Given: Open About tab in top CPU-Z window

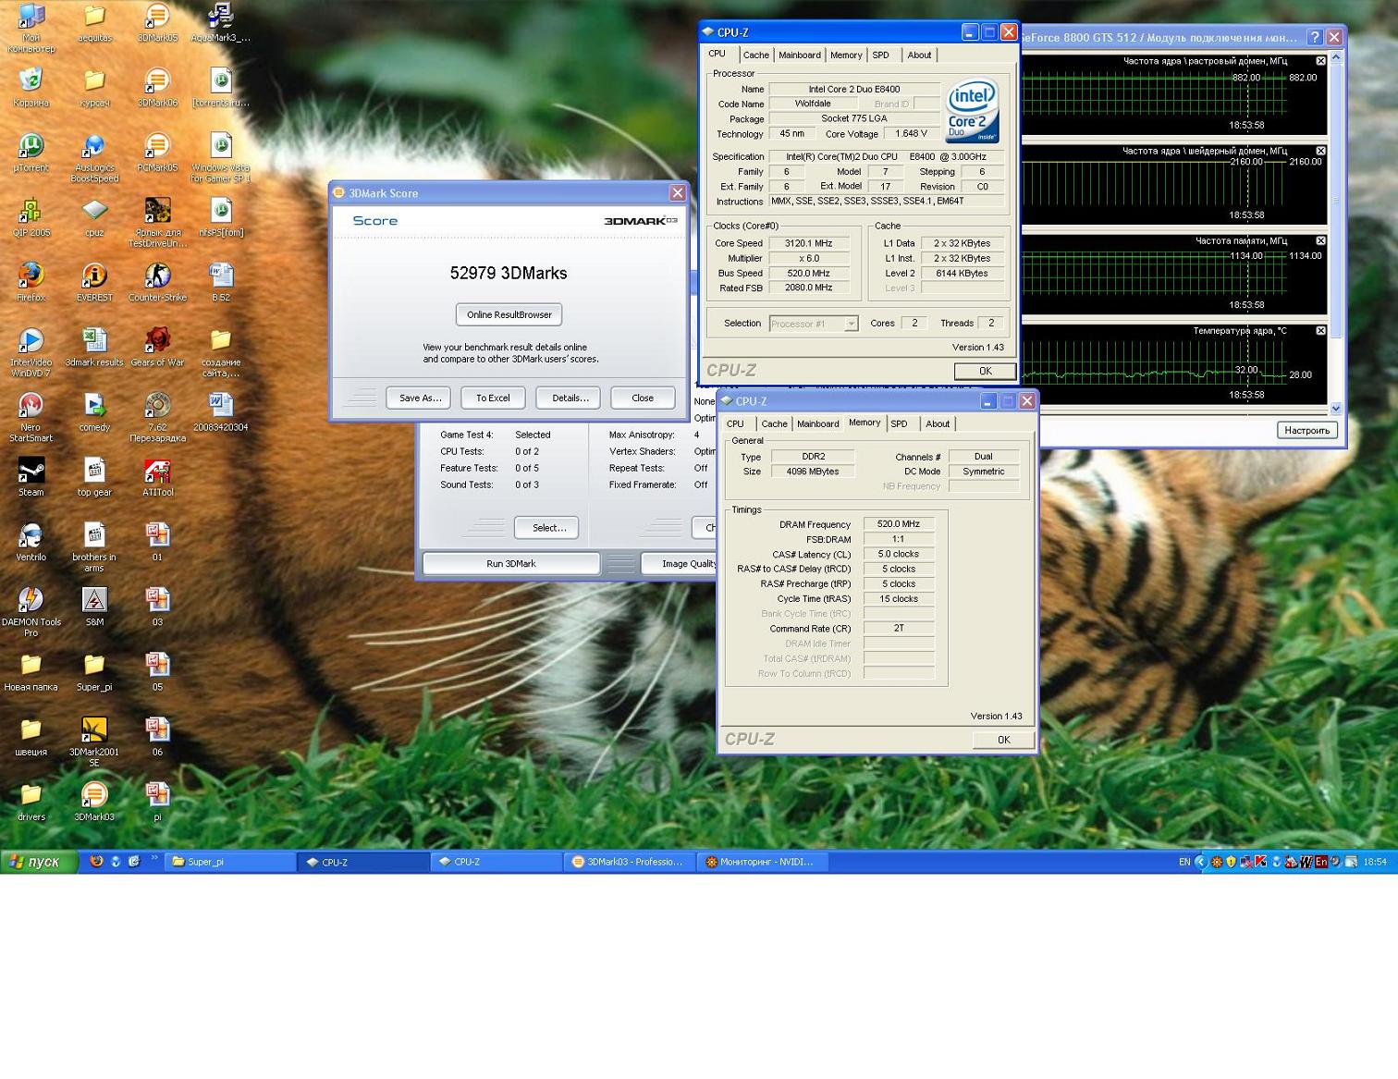Looking at the screenshot, I should pyautogui.click(x=919, y=55).
